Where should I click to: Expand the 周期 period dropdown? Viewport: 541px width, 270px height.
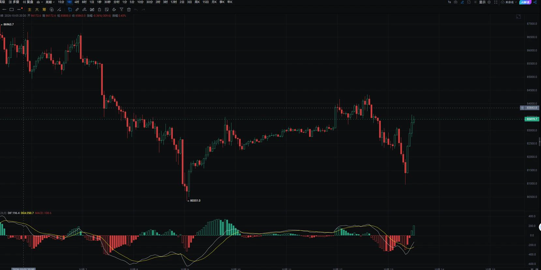(50, 2)
